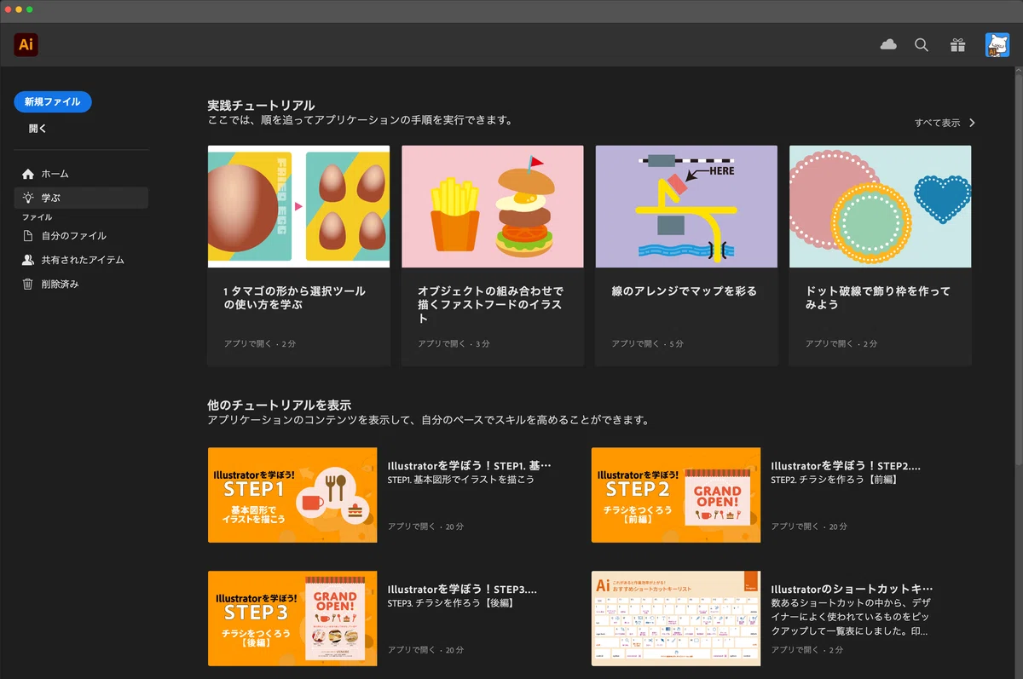
Task: Open the fast food illustration thumbnail
Action: coord(493,206)
